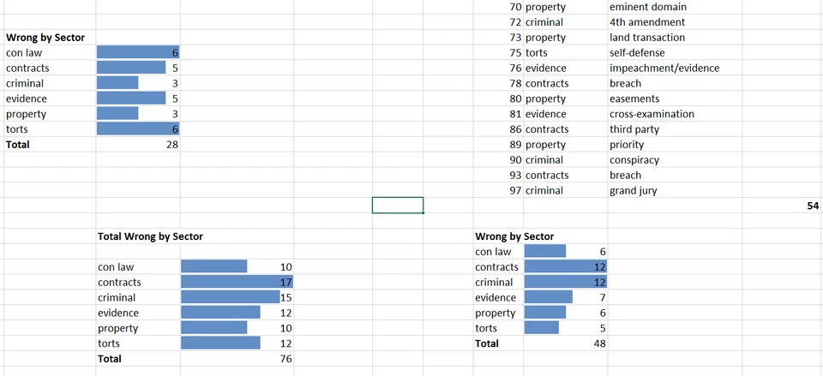Click the green-outlined active empty cell
The image size is (823, 376).
[398, 206]
